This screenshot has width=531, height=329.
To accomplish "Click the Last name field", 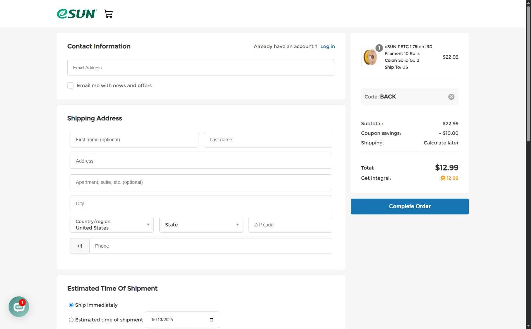I will click(x=268, y=140).
